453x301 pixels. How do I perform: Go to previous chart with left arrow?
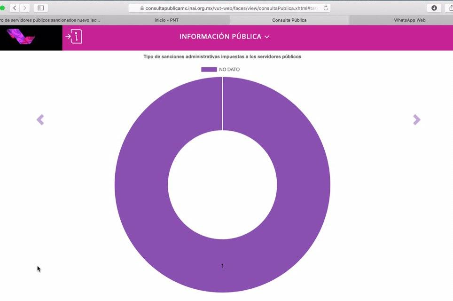click(x=40, y=120)
